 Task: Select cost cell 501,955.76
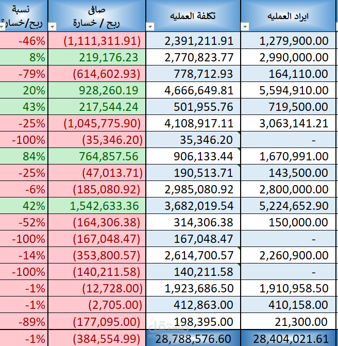click(193, 107)
